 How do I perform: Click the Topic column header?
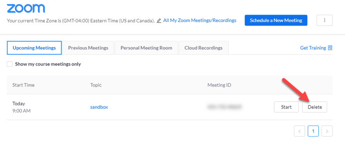tap(96, 85)
